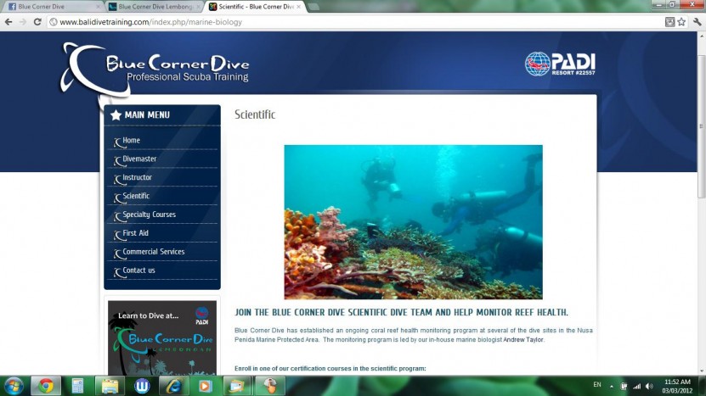Open the Windows Start menu
The image size is (706, 396).
point(13,386)
